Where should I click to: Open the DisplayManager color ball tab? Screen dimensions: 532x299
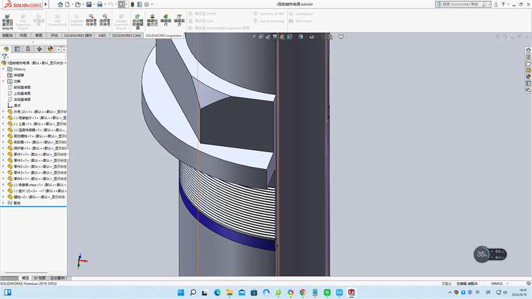click(x=50, y=49)
